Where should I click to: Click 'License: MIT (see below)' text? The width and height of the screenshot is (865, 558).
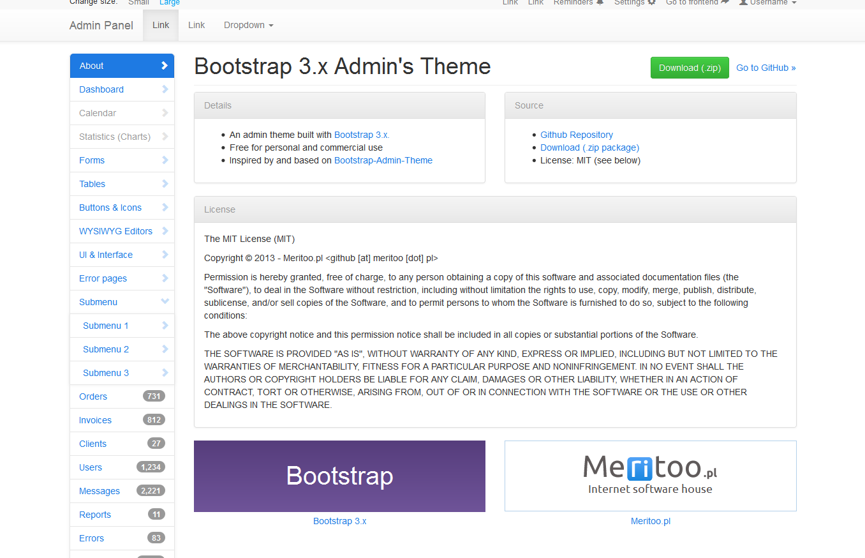point(590,160)
